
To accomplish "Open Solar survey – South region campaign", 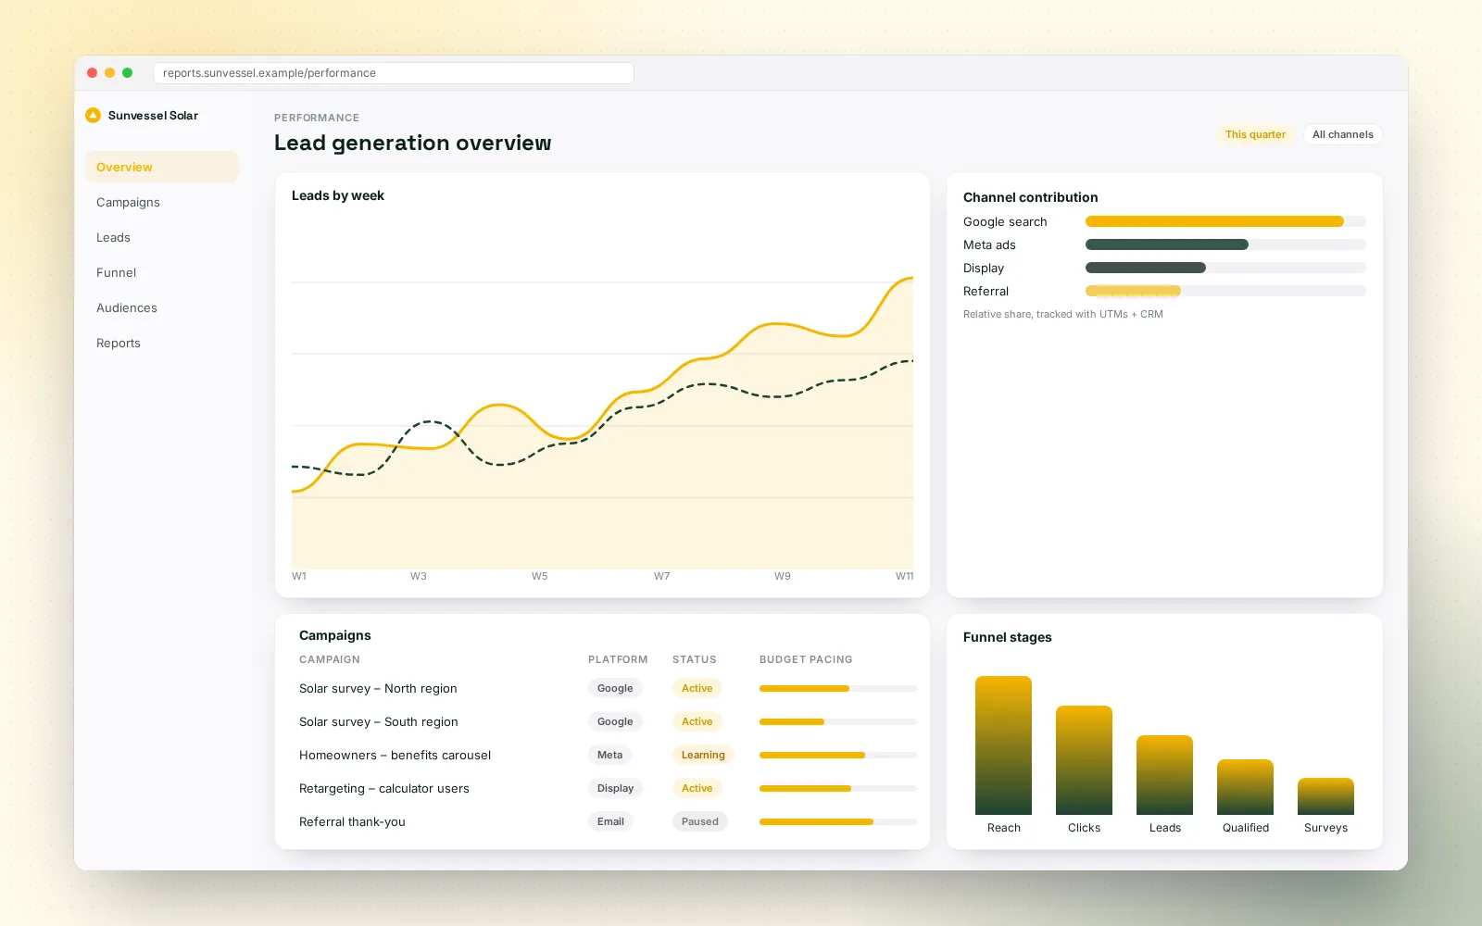I will pyautogui.click(x=379, y=721).
